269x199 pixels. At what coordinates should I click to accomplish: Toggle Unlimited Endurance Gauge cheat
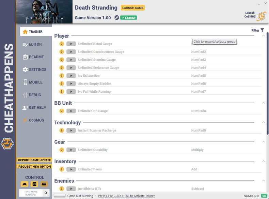point(71,68)
